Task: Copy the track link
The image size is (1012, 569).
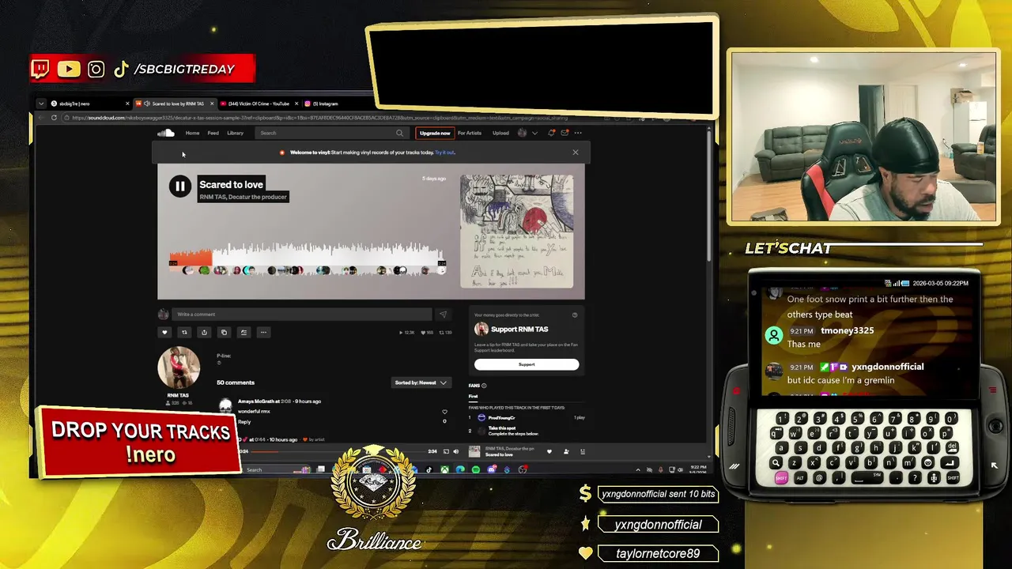Action: coord(224,333)
